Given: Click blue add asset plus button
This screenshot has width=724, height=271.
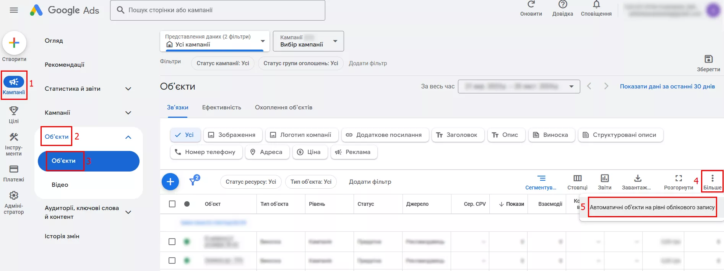Looking at the screenshot, I should click(170, 182).
